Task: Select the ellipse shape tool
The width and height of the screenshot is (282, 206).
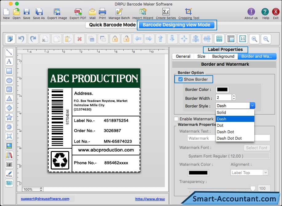Action: click(x=9, y=80)
